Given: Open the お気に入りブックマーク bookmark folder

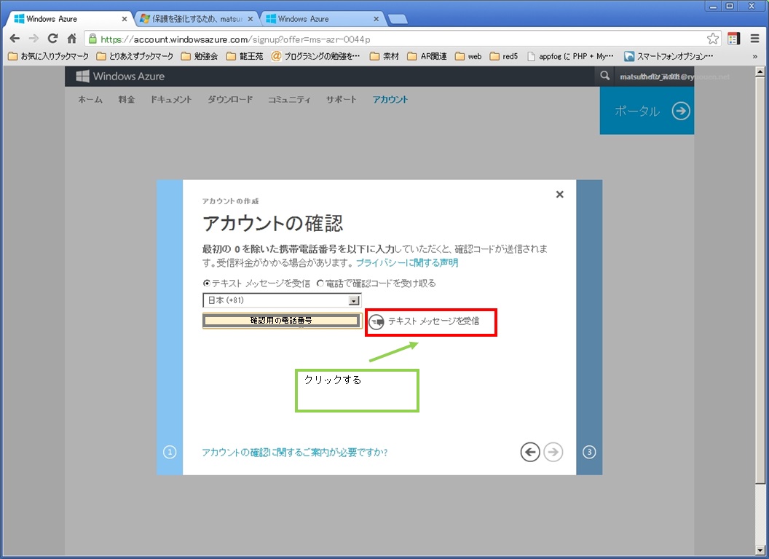Looking at the screenshot, I should (49, 56).
